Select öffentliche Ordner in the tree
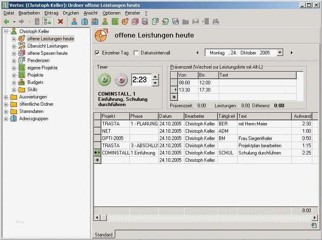The image size is (322, 240). 36,104
